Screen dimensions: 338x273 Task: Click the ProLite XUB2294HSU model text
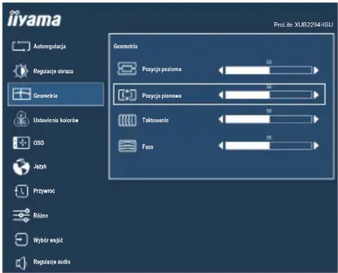pyautogui.click(x=303, y=24)
